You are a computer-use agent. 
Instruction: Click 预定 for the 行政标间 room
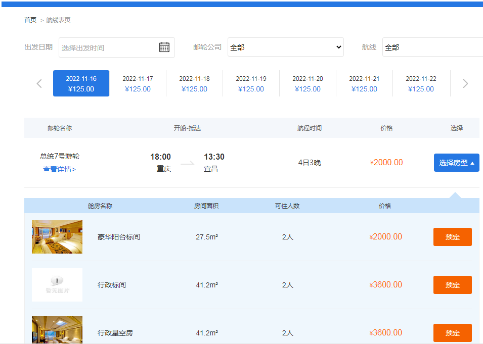452,285
